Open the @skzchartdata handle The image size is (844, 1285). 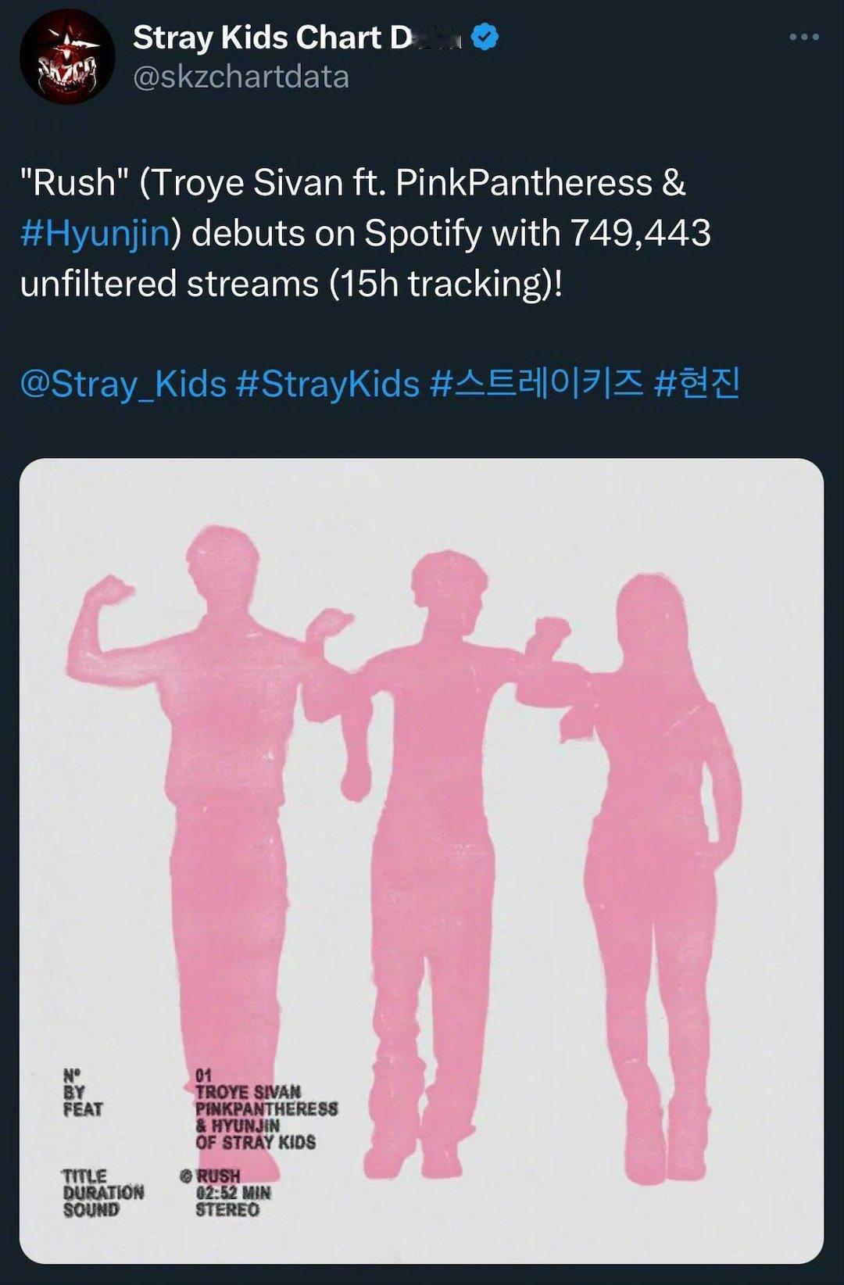pyautogui.click(x=241, y=77)
